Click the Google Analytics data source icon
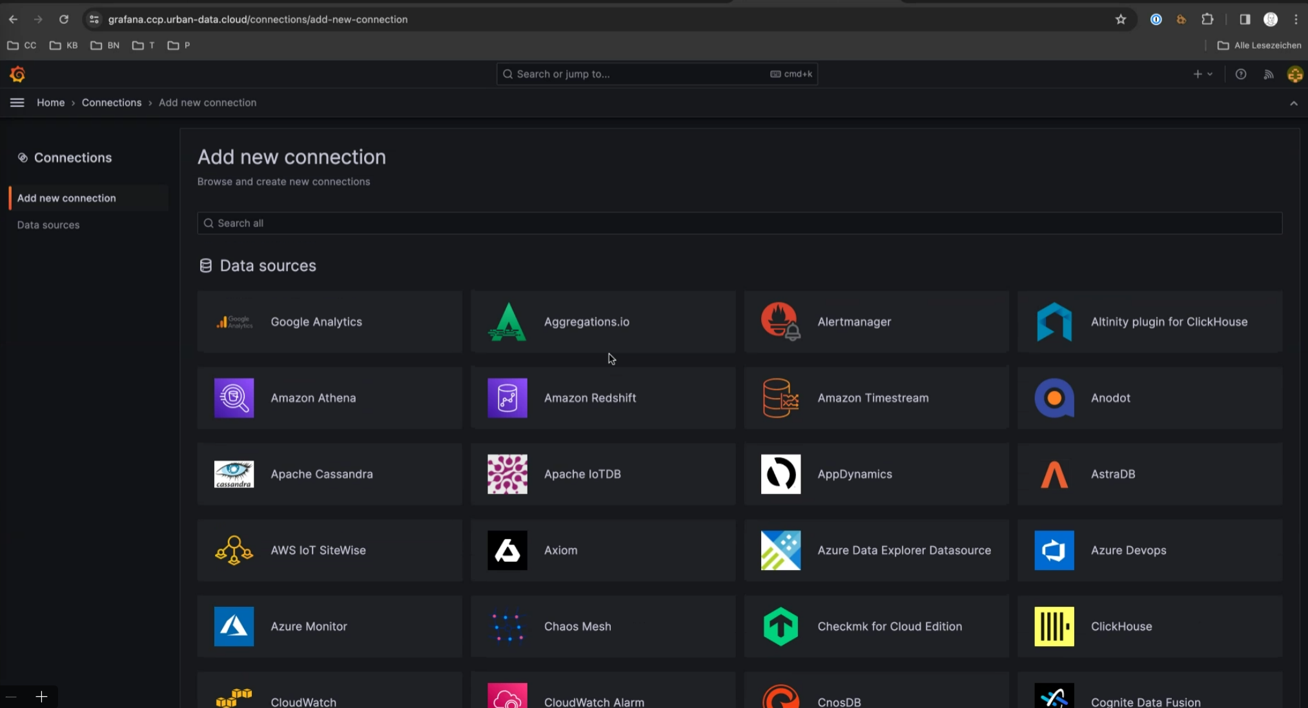 coord(234,322)
